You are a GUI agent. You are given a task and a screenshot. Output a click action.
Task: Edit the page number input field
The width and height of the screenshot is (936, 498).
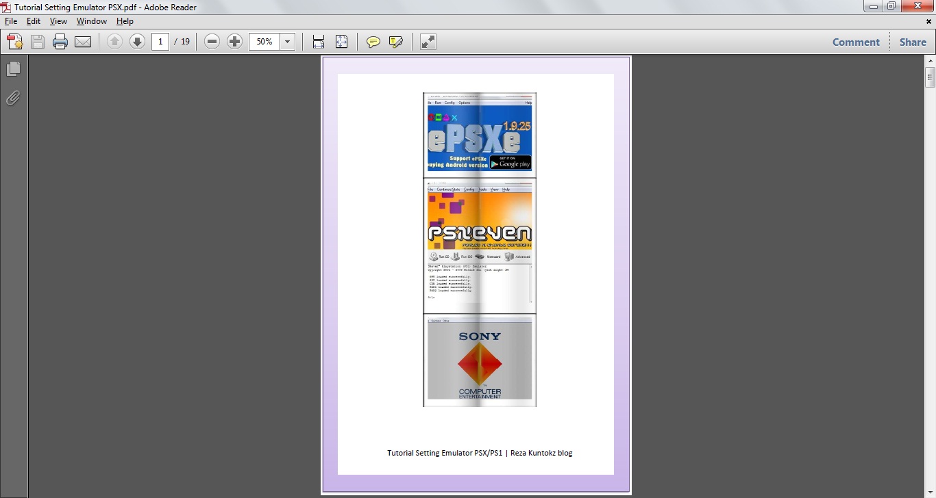[160, 41]
